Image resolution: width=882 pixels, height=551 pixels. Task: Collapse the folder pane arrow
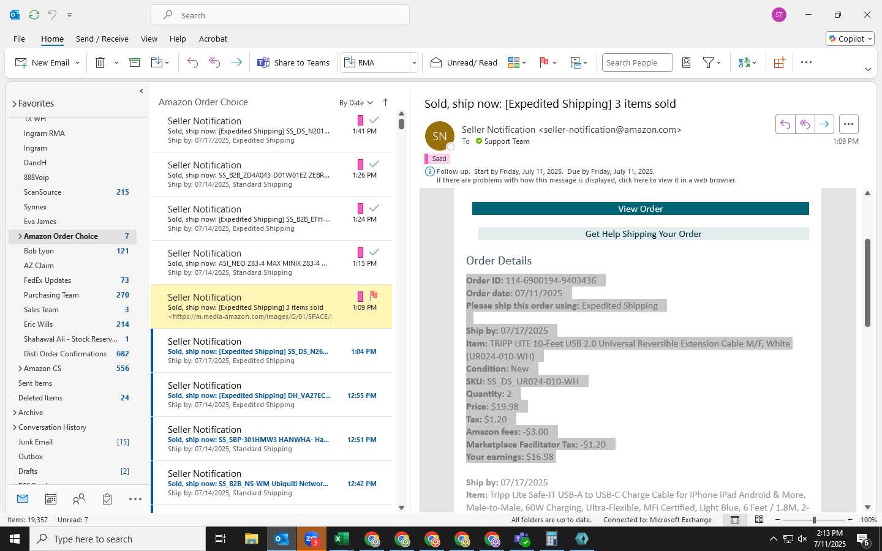pyautogui.click(x=141, y=91)
